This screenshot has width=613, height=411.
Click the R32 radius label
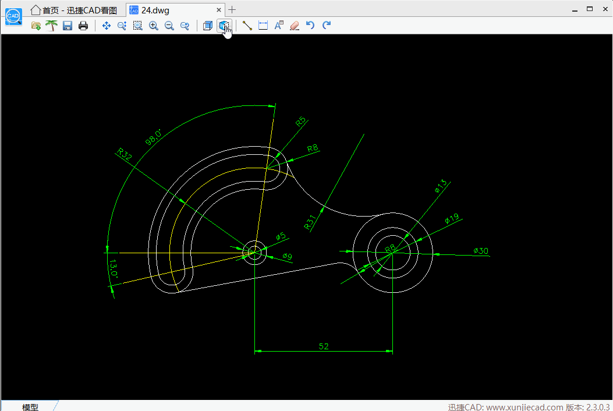[125, 154]
